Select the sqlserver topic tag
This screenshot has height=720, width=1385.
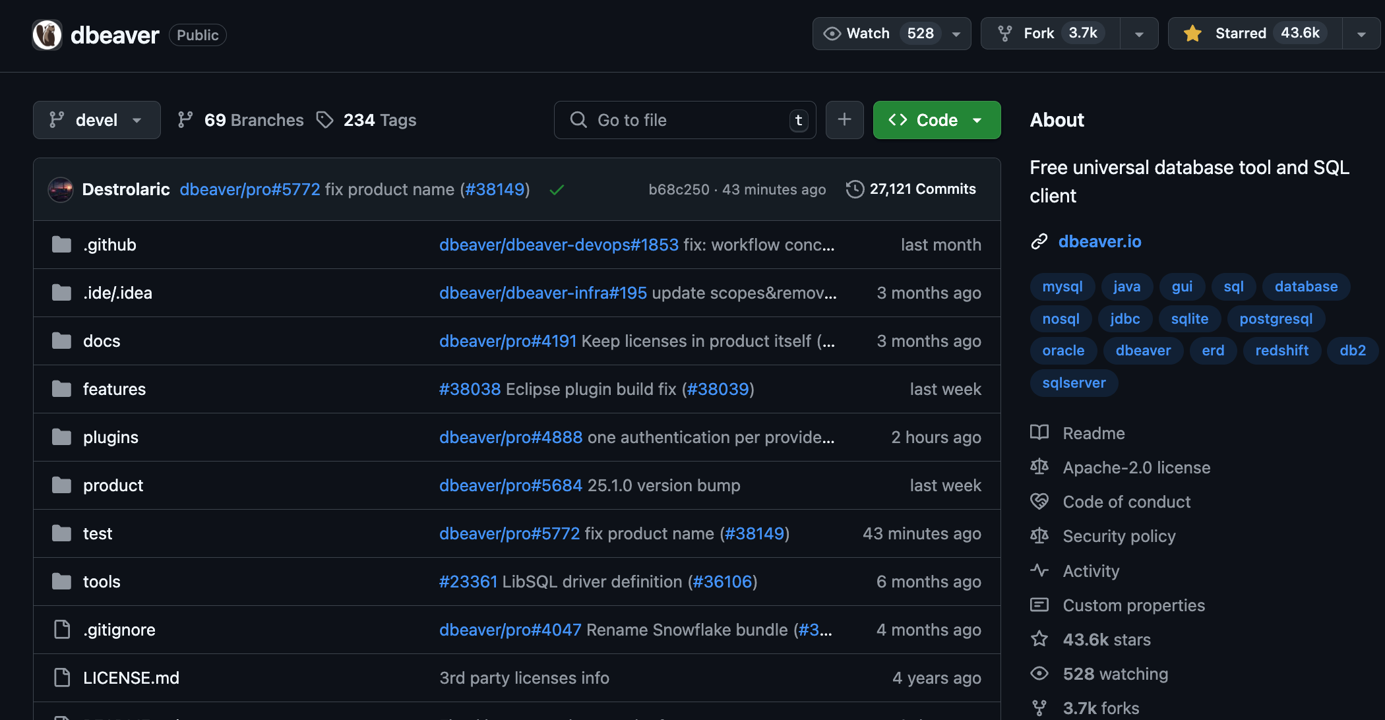[1074, 383]
